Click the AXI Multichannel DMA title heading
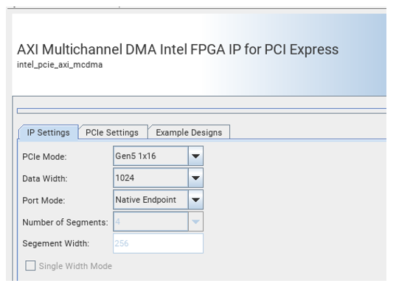This screenshot has height=286, width=396. (x=178, y=49)
